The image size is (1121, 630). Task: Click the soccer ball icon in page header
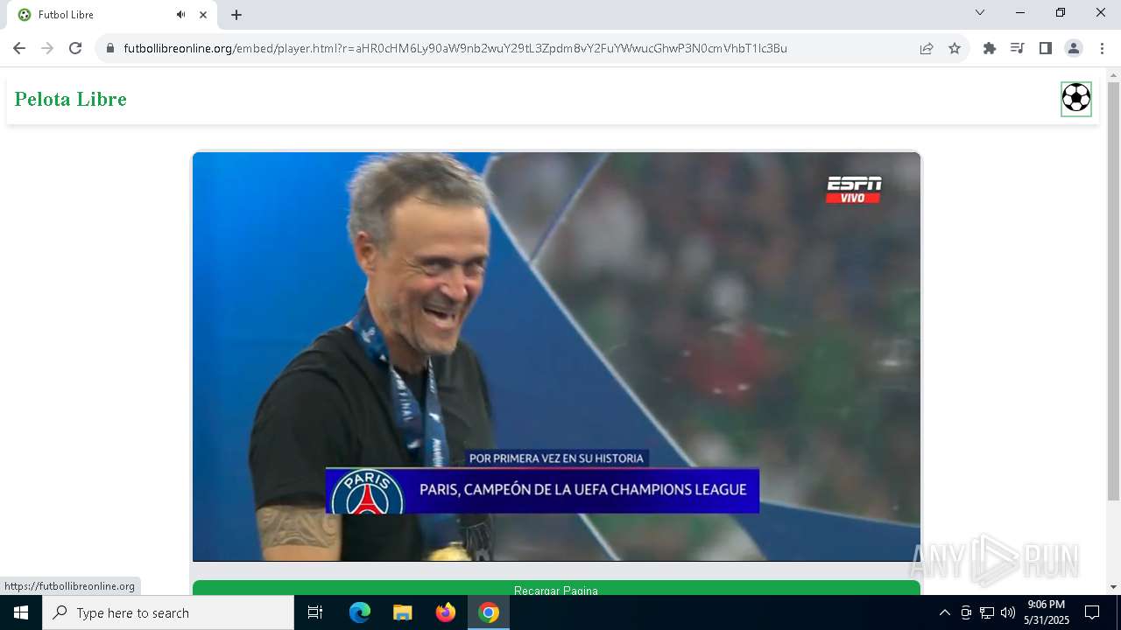pyautogui.click(x=1076, y=98)
